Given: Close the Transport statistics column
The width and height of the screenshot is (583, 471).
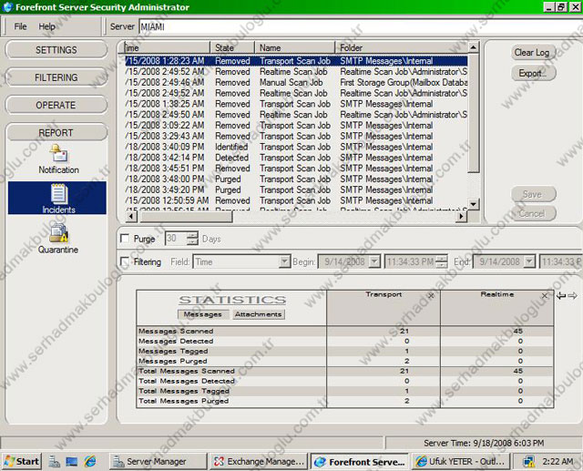Looking at the screenshot, I should pos(431,296).
